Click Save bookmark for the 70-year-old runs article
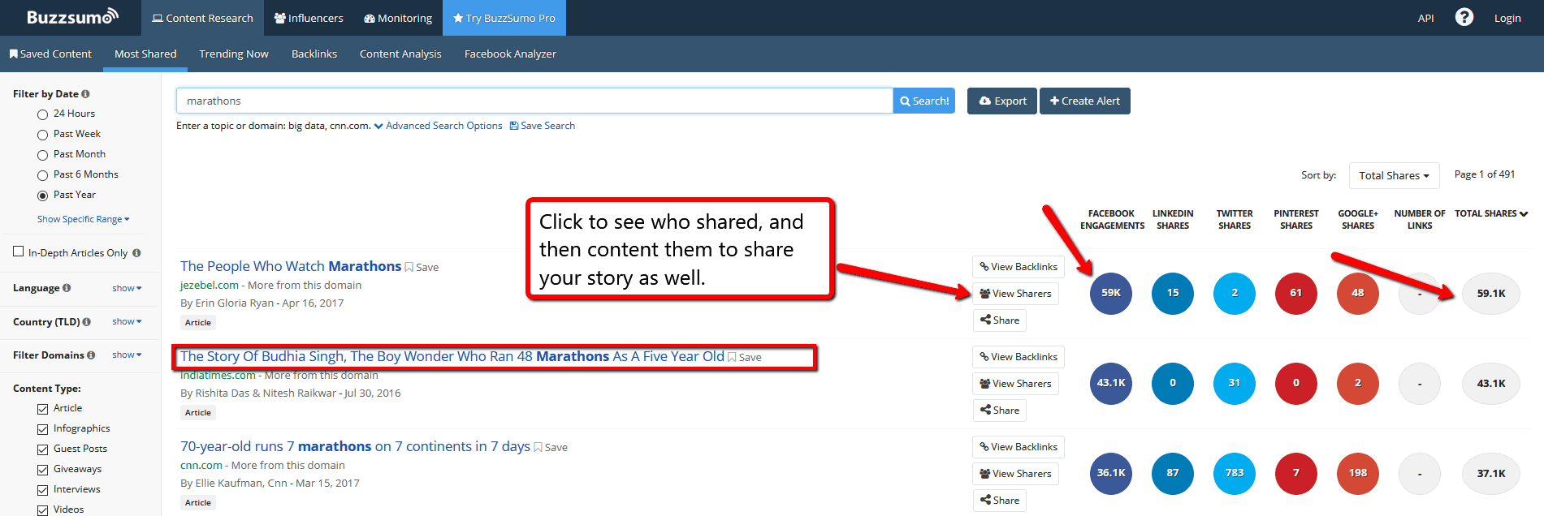The width and height of the screenshot is (1544, 516). point(551,447)
